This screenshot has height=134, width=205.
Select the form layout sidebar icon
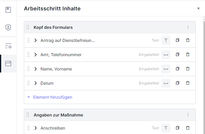click(8, 64)
